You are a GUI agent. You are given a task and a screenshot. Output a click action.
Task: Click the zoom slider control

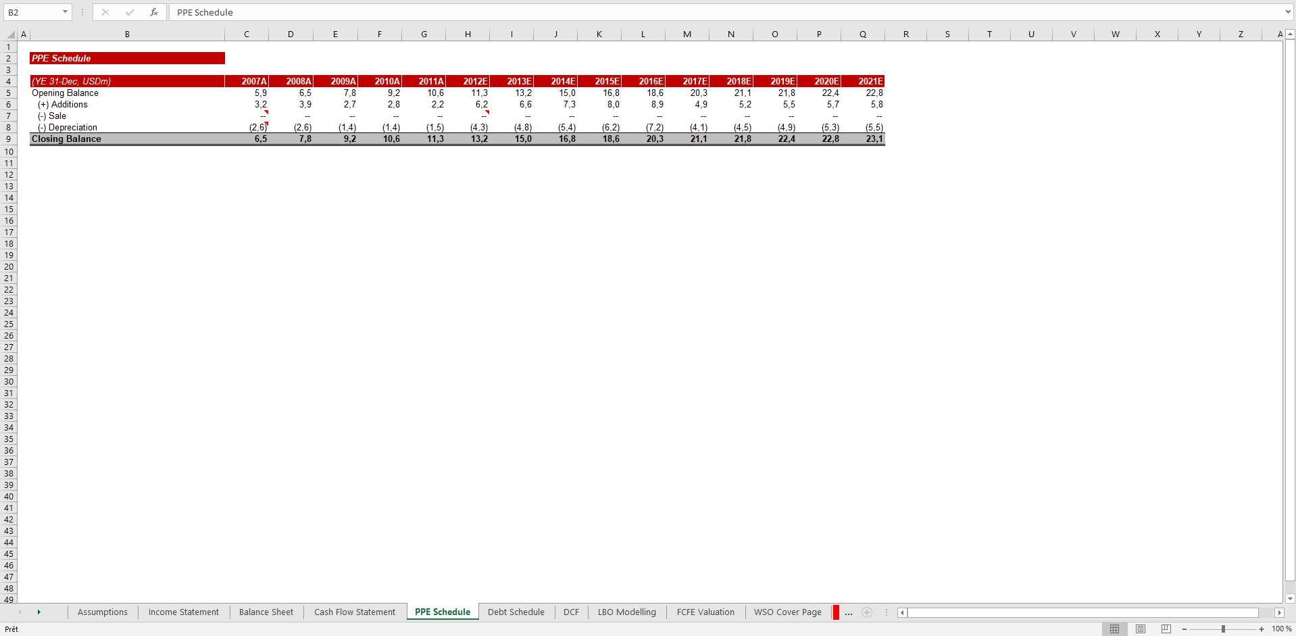pyautogui.click(x=1224, y=629)
